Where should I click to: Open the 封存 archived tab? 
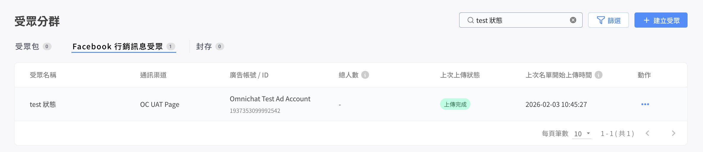[204, 47]
